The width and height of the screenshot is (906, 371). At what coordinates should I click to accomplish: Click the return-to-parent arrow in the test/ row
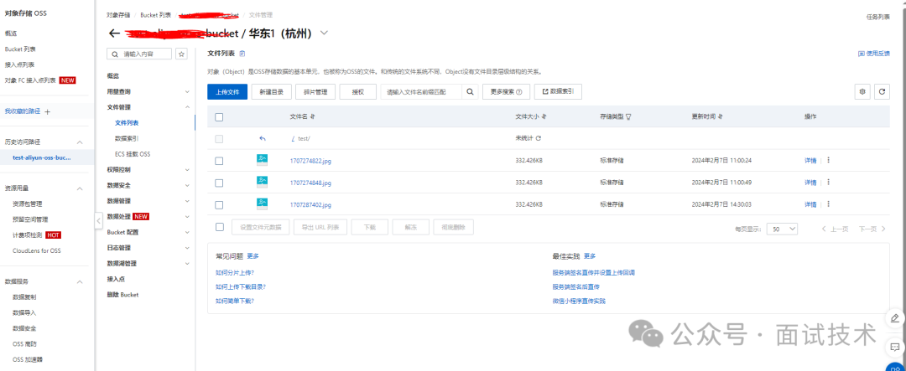(x=263, y=138)
